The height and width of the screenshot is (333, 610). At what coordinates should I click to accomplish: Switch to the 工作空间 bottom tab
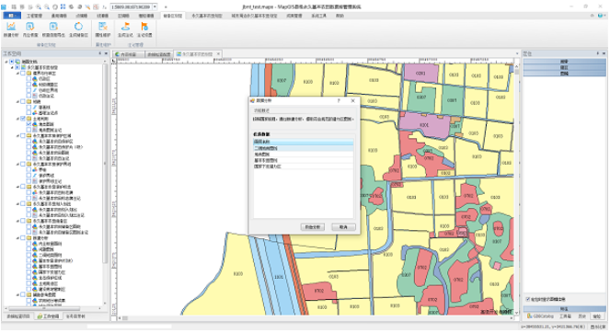[48, 316]
